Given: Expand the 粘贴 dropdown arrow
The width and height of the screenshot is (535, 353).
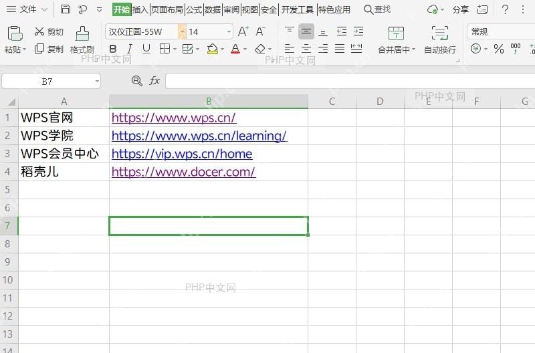Looking at the screenshot, I should click(x=25, y=49).
